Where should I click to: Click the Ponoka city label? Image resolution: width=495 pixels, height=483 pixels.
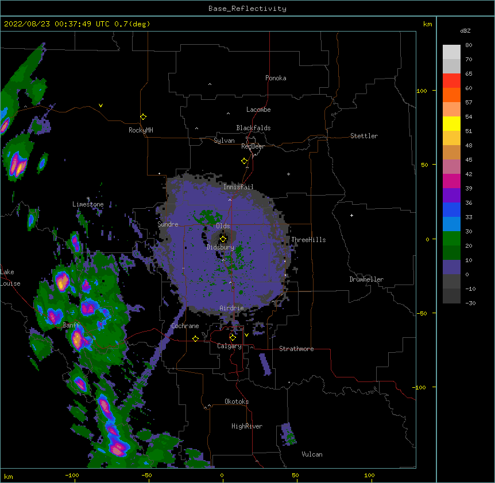point(276,78)
